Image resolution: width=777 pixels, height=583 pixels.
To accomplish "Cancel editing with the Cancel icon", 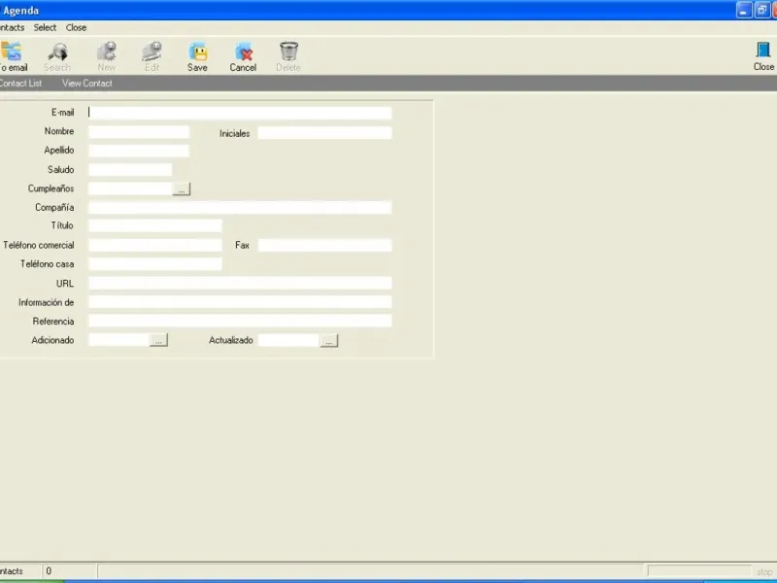I will point(243,56).
